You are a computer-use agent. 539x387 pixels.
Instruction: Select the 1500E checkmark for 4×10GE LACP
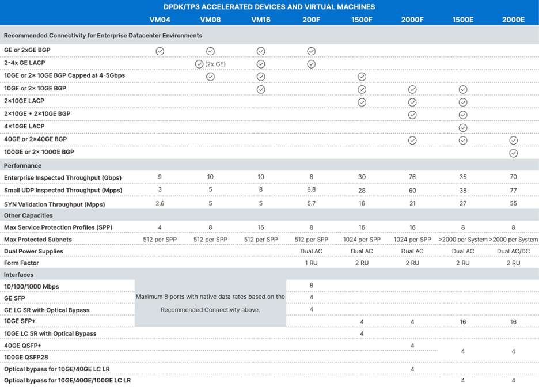(x=463, y=128)
